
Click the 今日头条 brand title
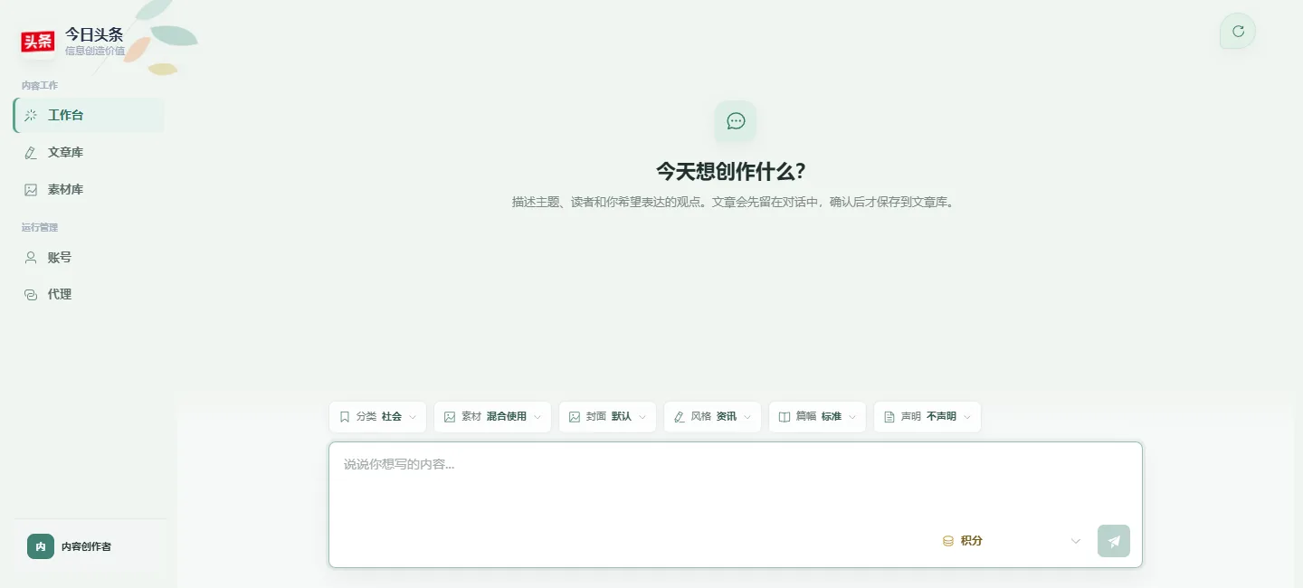pyautogui.click(x=94, y=34)
